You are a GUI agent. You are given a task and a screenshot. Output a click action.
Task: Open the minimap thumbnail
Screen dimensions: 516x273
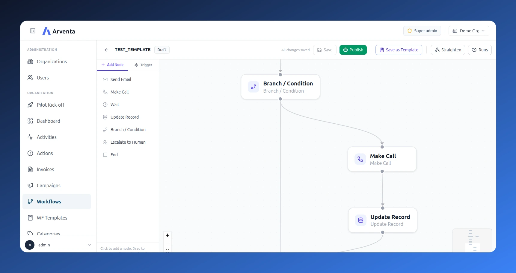(x=472, y=240)
